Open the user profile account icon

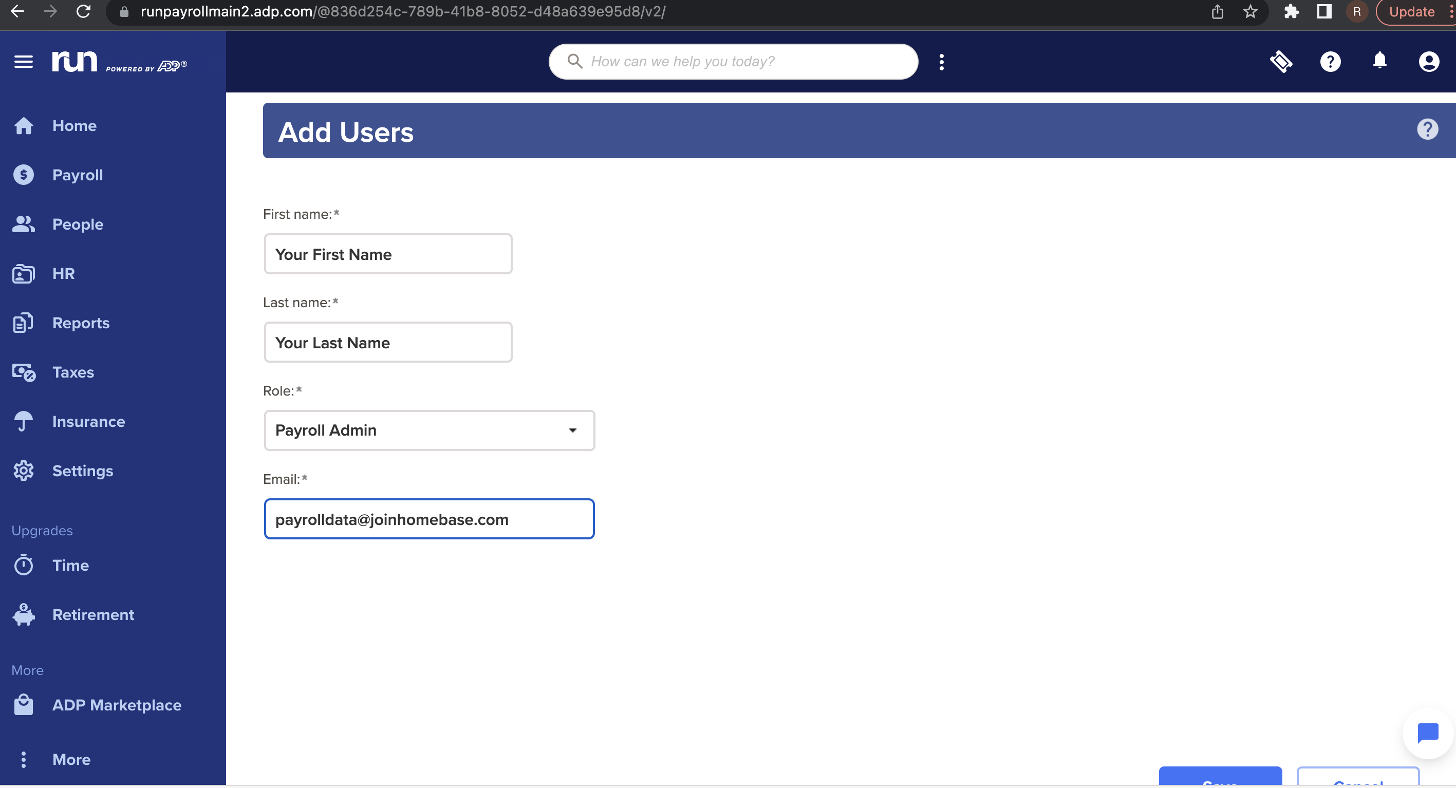(1428, 62)
